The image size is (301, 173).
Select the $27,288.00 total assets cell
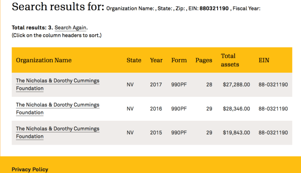[236, 85]
